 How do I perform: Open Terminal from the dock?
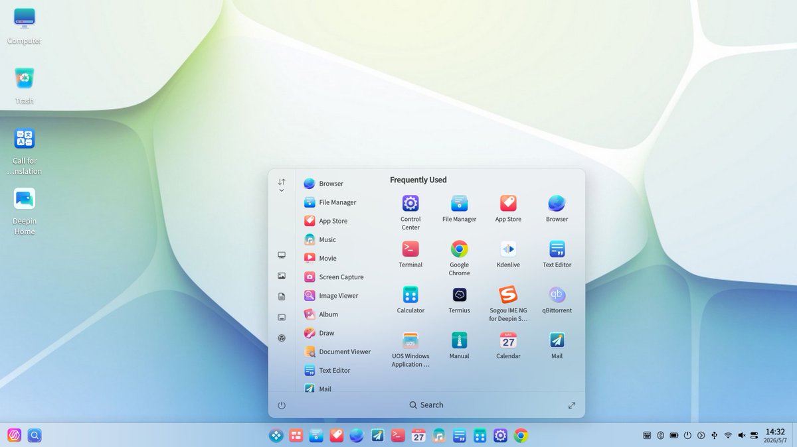point(398,436)
